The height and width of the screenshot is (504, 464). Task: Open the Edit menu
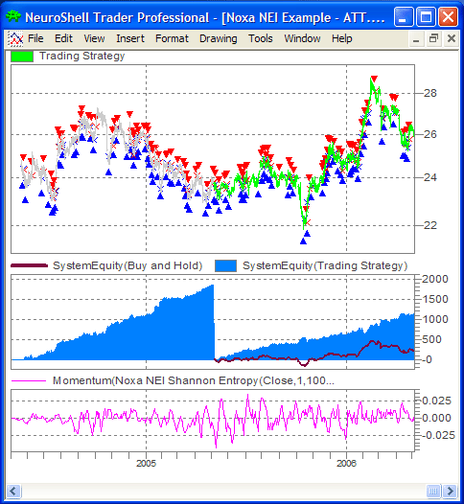[63, 38]
